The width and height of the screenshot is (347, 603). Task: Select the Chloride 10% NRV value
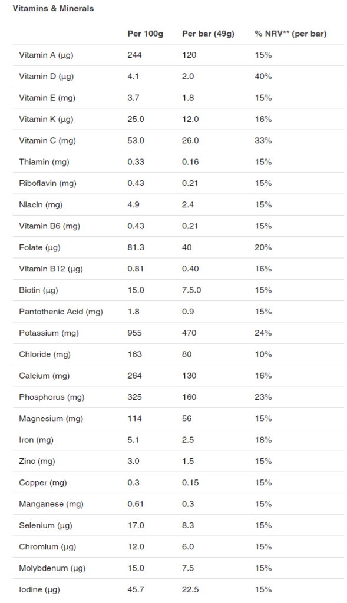point(263,354)
